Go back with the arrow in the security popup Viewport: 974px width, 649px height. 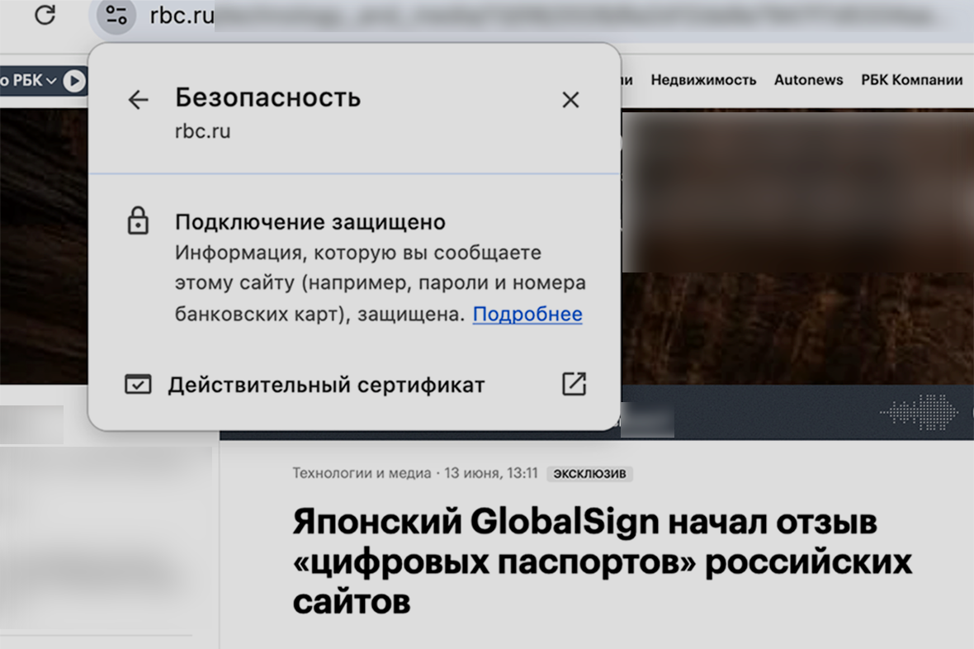pos(138,99)
